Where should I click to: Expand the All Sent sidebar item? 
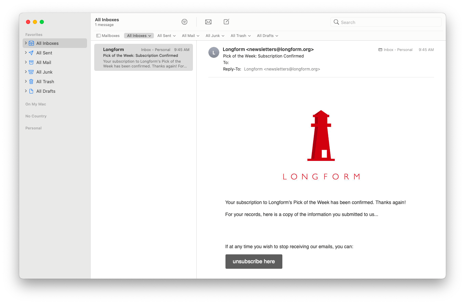(x=26, y=53)
